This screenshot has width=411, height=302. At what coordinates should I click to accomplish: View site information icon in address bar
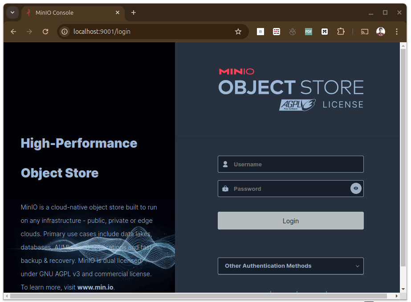coord(65,32)
